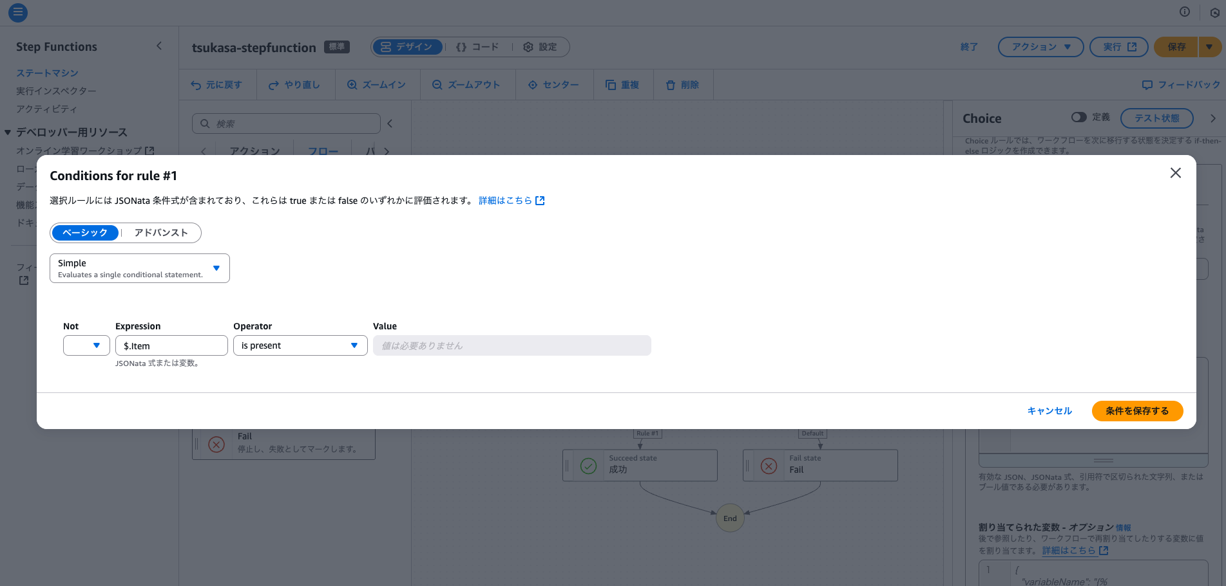Viewport: 1226px width, 586px height.
Task: Select the Fail state in states list
Action: [x=283, y=443]
